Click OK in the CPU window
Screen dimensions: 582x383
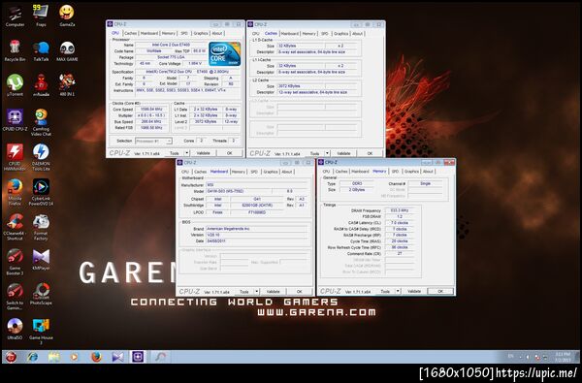229,153
